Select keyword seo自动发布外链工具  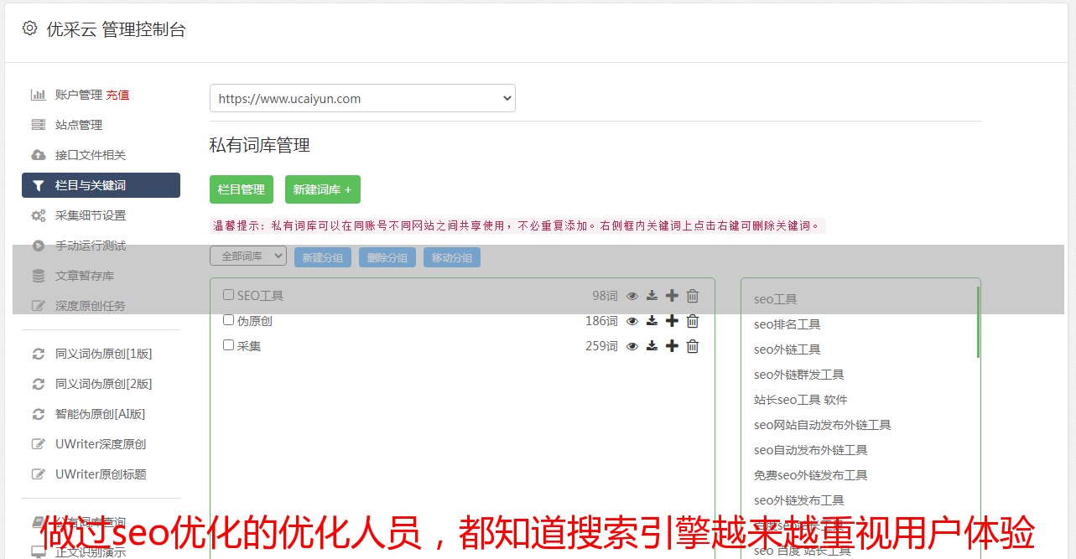810,450
